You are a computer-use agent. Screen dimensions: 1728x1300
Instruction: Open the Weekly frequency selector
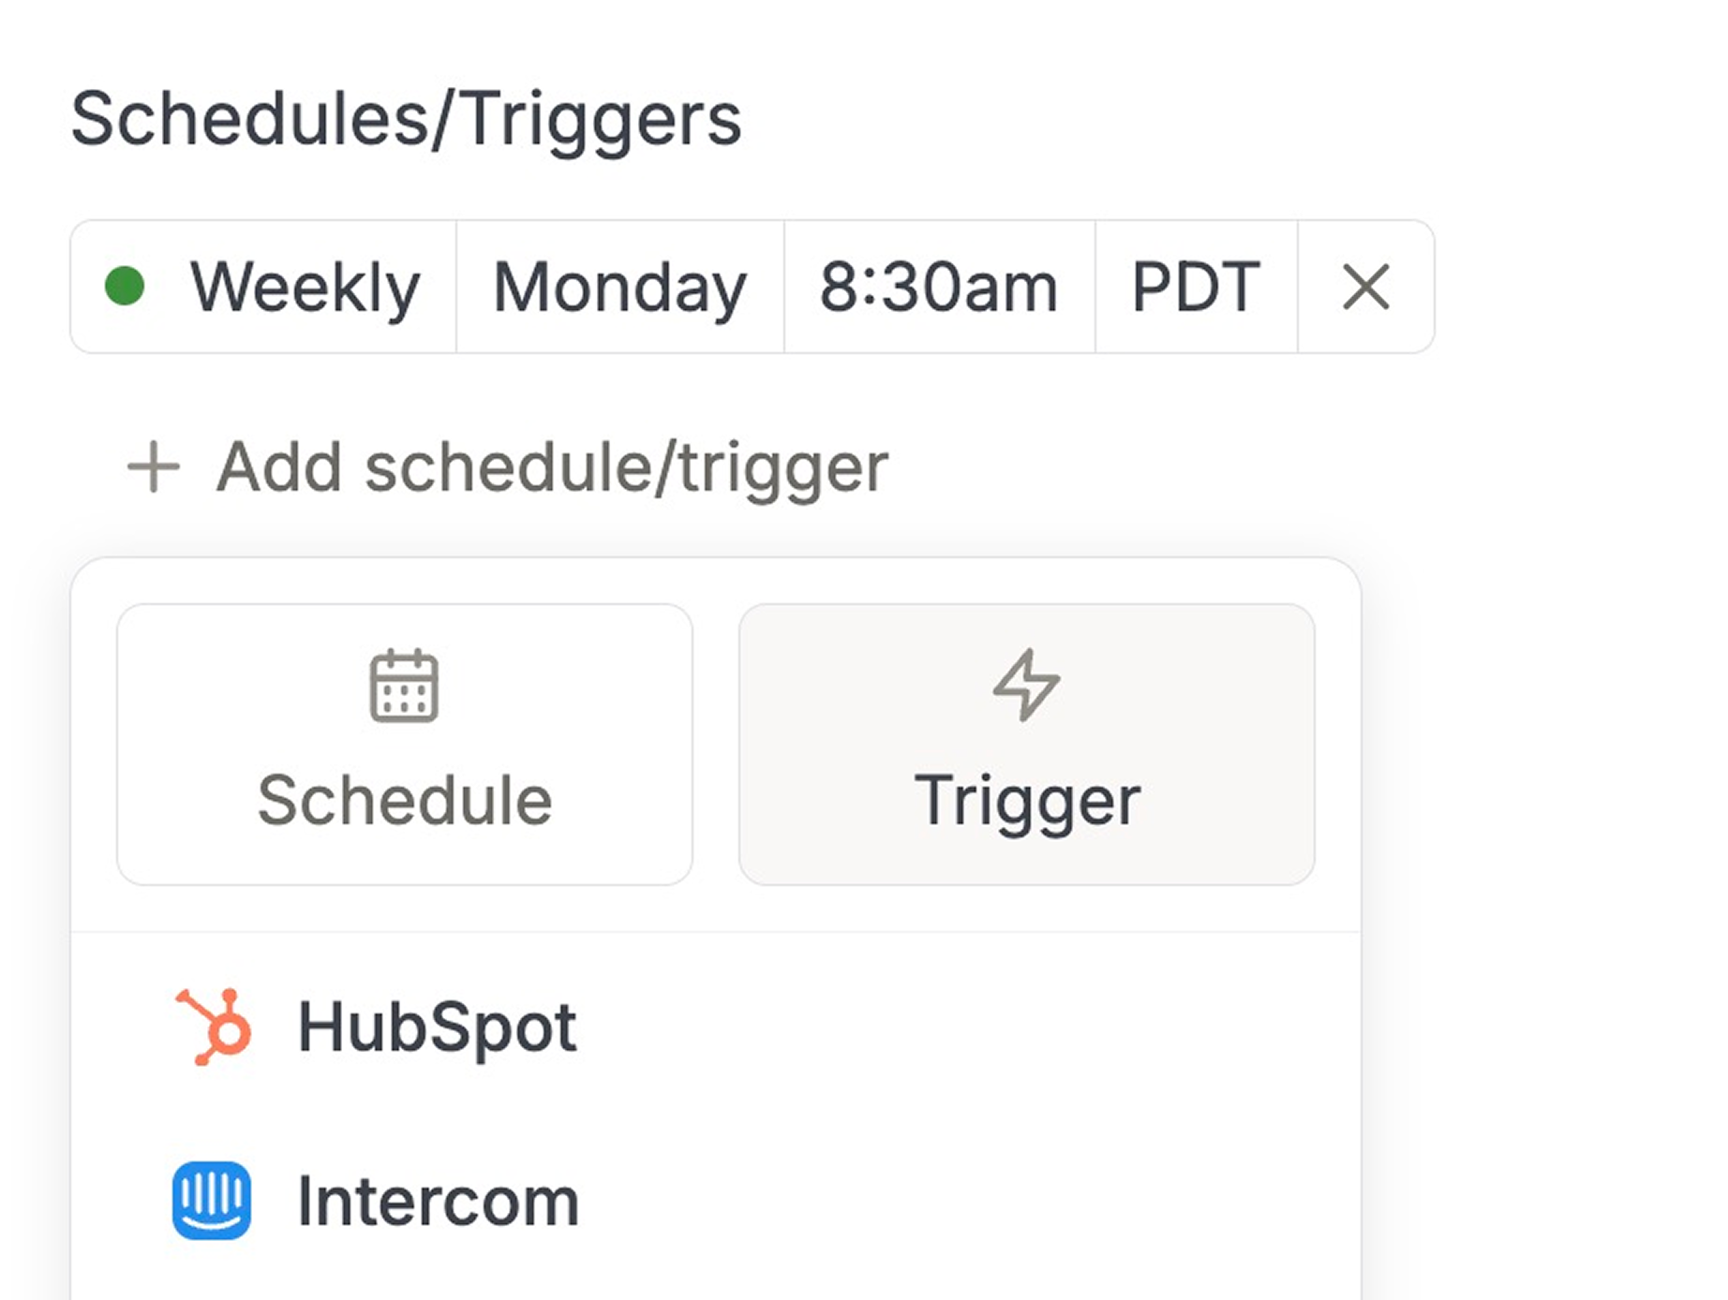coord(306,286)
